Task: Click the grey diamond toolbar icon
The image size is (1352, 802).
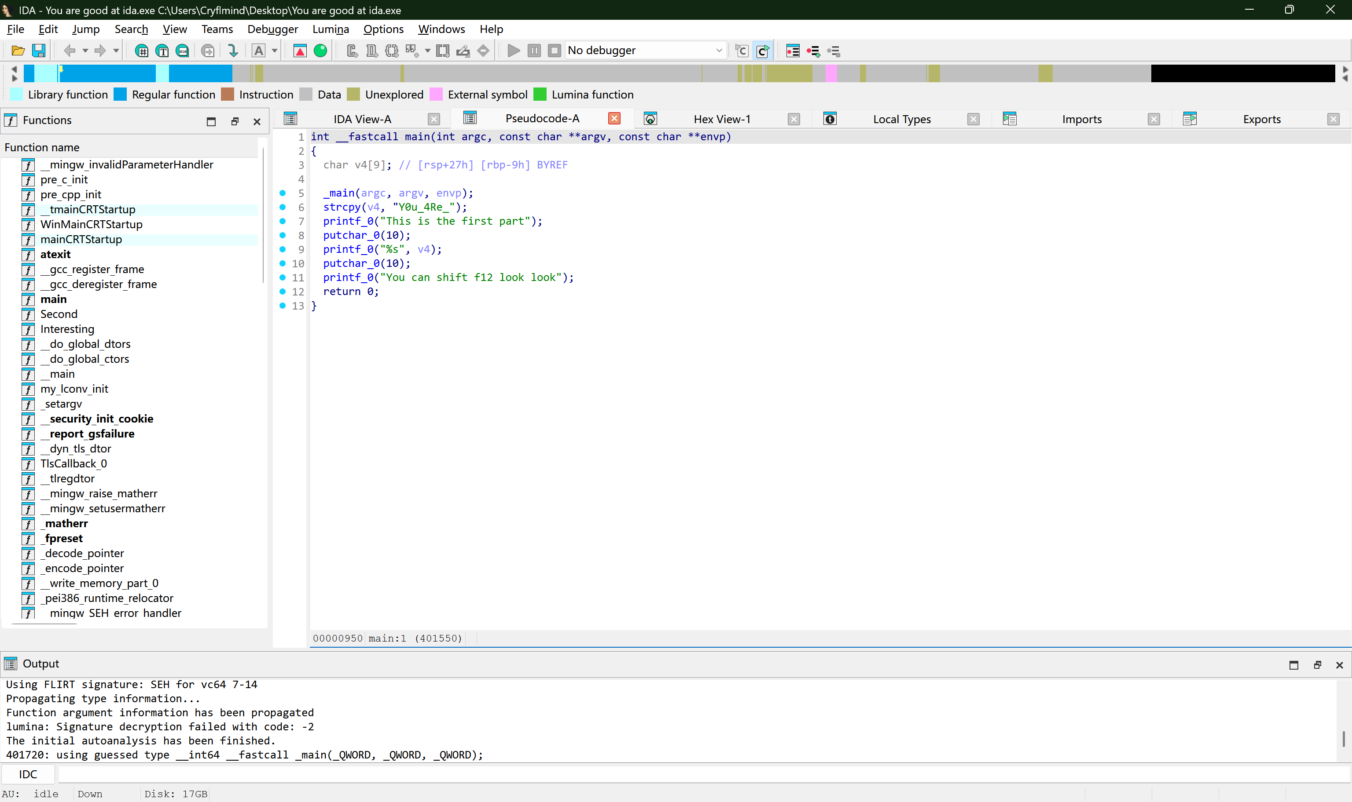Action: (x=484, y=51)
